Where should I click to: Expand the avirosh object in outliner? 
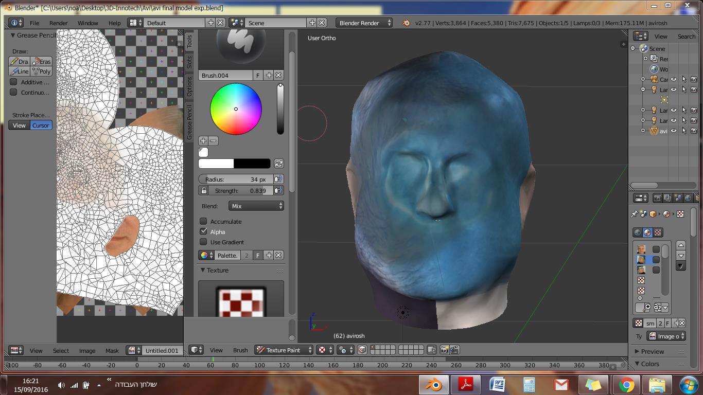[643, 131]
